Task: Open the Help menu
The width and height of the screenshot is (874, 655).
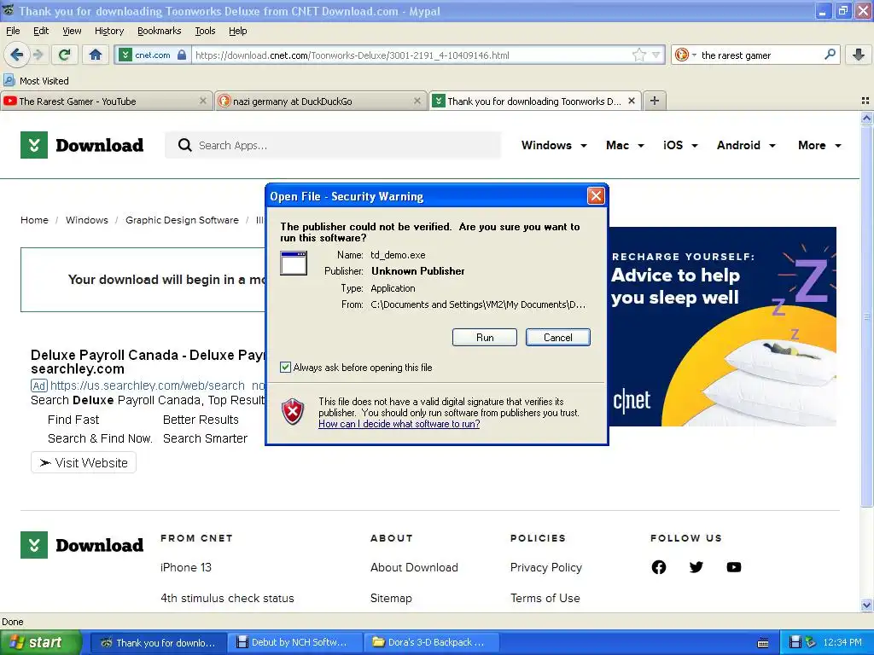Action: [x=237, y=31]
